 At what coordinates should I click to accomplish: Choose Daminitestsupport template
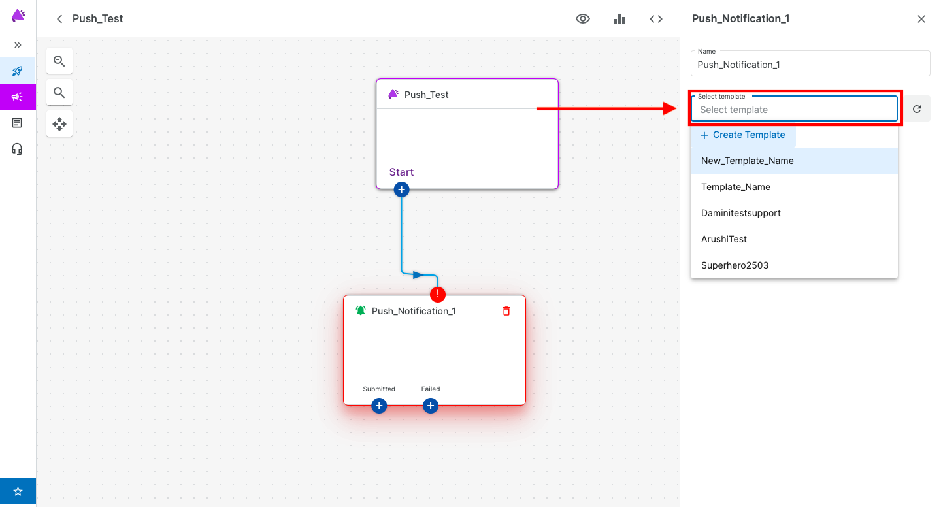tap(794, 213)
